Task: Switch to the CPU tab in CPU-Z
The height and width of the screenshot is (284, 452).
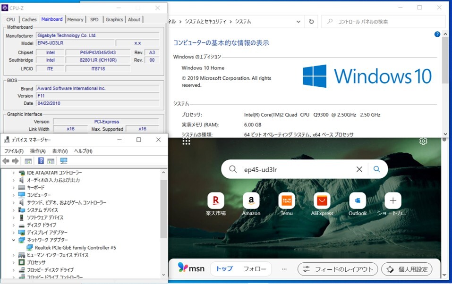Action: 11,20
